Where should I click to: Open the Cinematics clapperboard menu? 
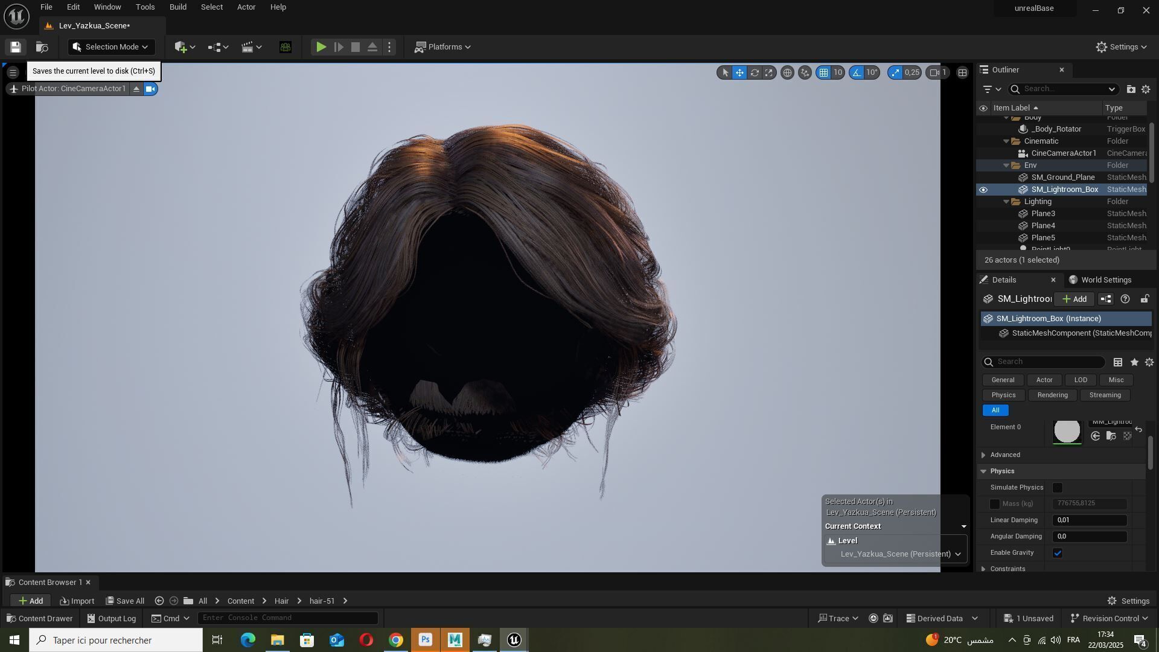pos(251,47)
